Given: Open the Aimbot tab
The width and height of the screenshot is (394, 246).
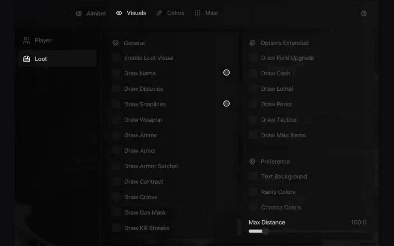Looking at the screenshot, I should [x=91, y=13].
